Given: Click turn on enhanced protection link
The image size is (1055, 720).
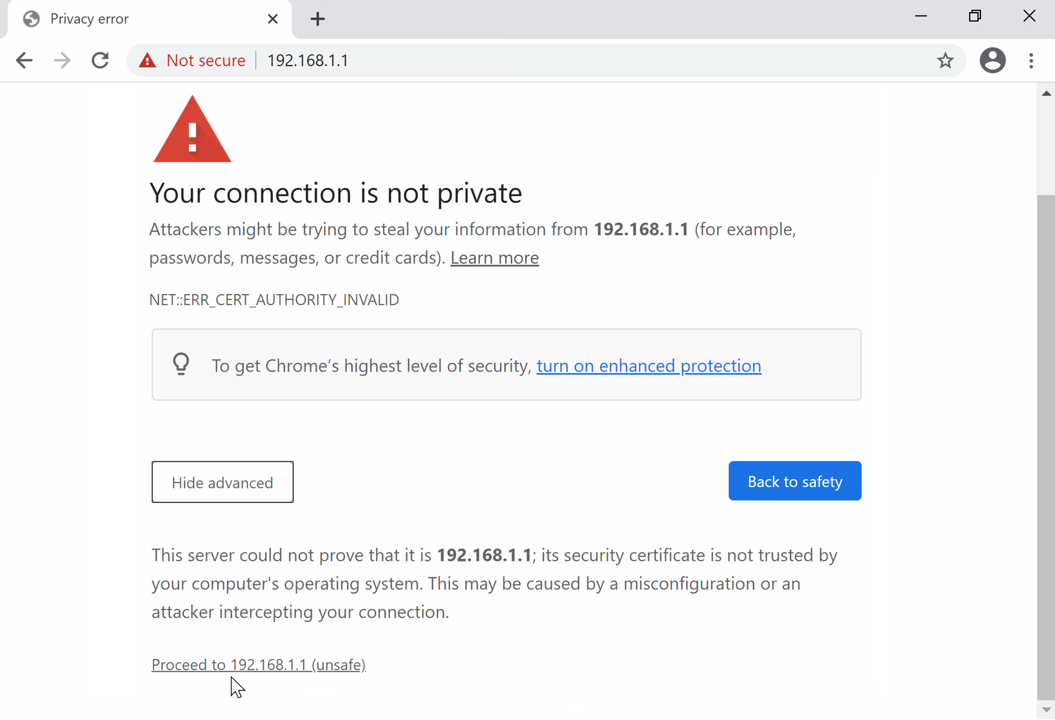Looking at the screenshot, I should (649, 366).
